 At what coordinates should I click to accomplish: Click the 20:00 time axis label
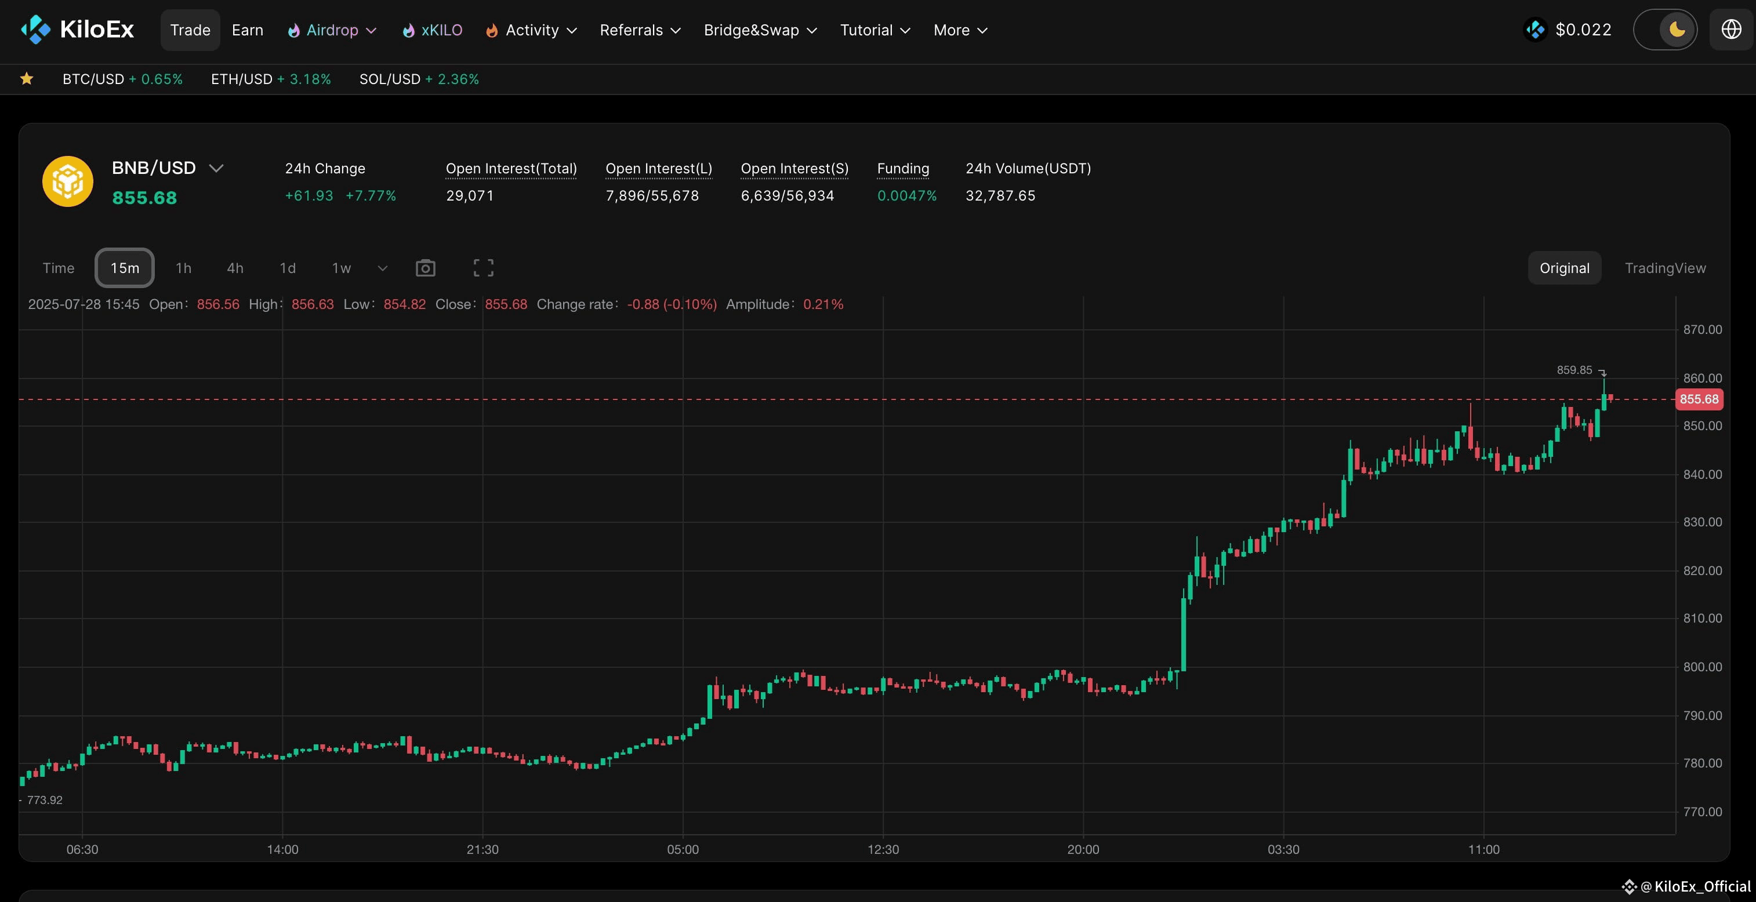click(x=1083, y=849)
